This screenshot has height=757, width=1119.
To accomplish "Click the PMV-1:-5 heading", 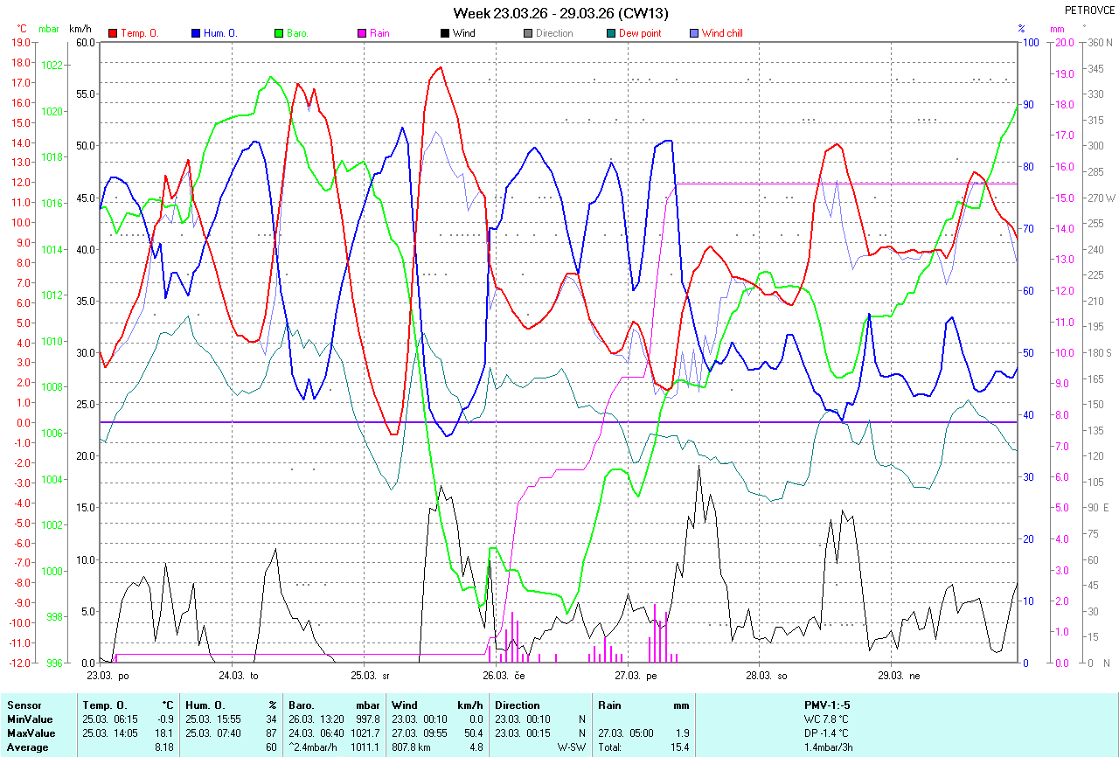I will [x=826, y=705].
